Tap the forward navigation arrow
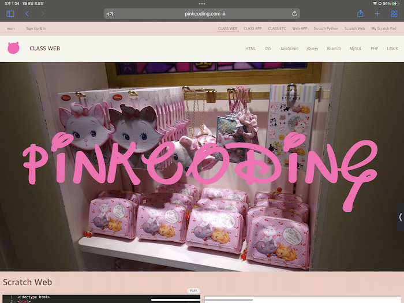This screenshot has height=303, width=404. pyautogui.click(x=43, y=14)
